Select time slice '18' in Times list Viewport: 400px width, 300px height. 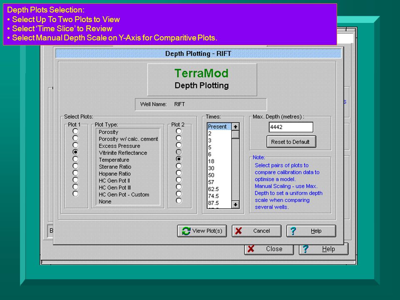pos(219,161)
